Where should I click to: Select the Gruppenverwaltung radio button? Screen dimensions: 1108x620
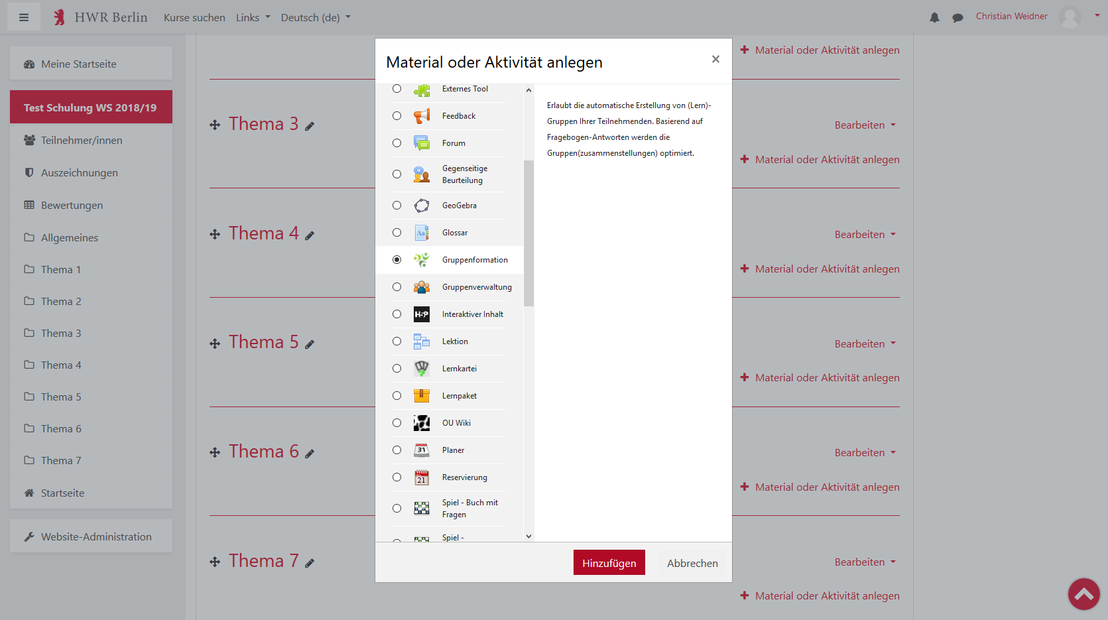397,286
